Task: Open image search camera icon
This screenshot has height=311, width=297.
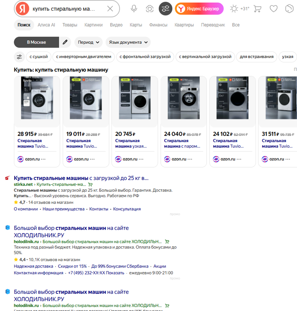Action: (x=150, y=9)
